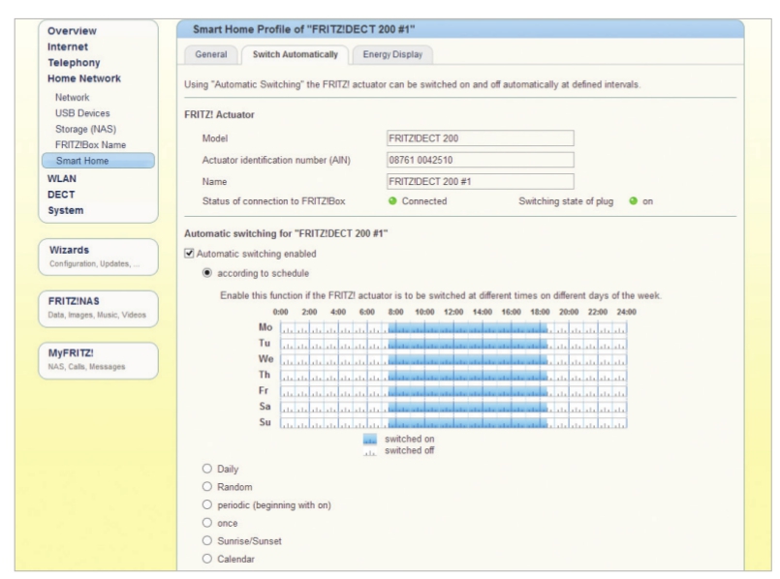
Task: Click the Name input field
Action: (x=480, y=181)
